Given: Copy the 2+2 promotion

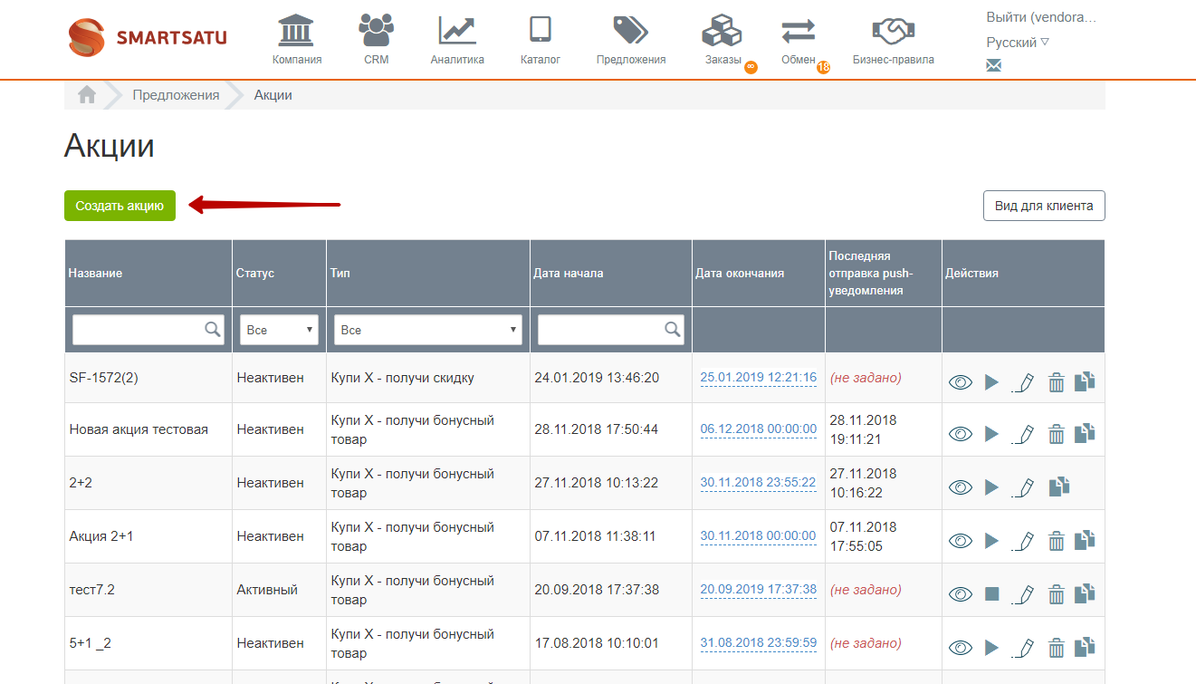Looking at the screenshot, I should [1059, 487].
